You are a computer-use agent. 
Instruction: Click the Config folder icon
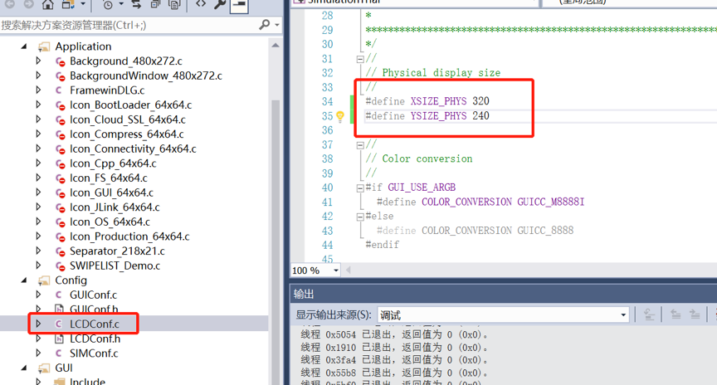point(44,280)
